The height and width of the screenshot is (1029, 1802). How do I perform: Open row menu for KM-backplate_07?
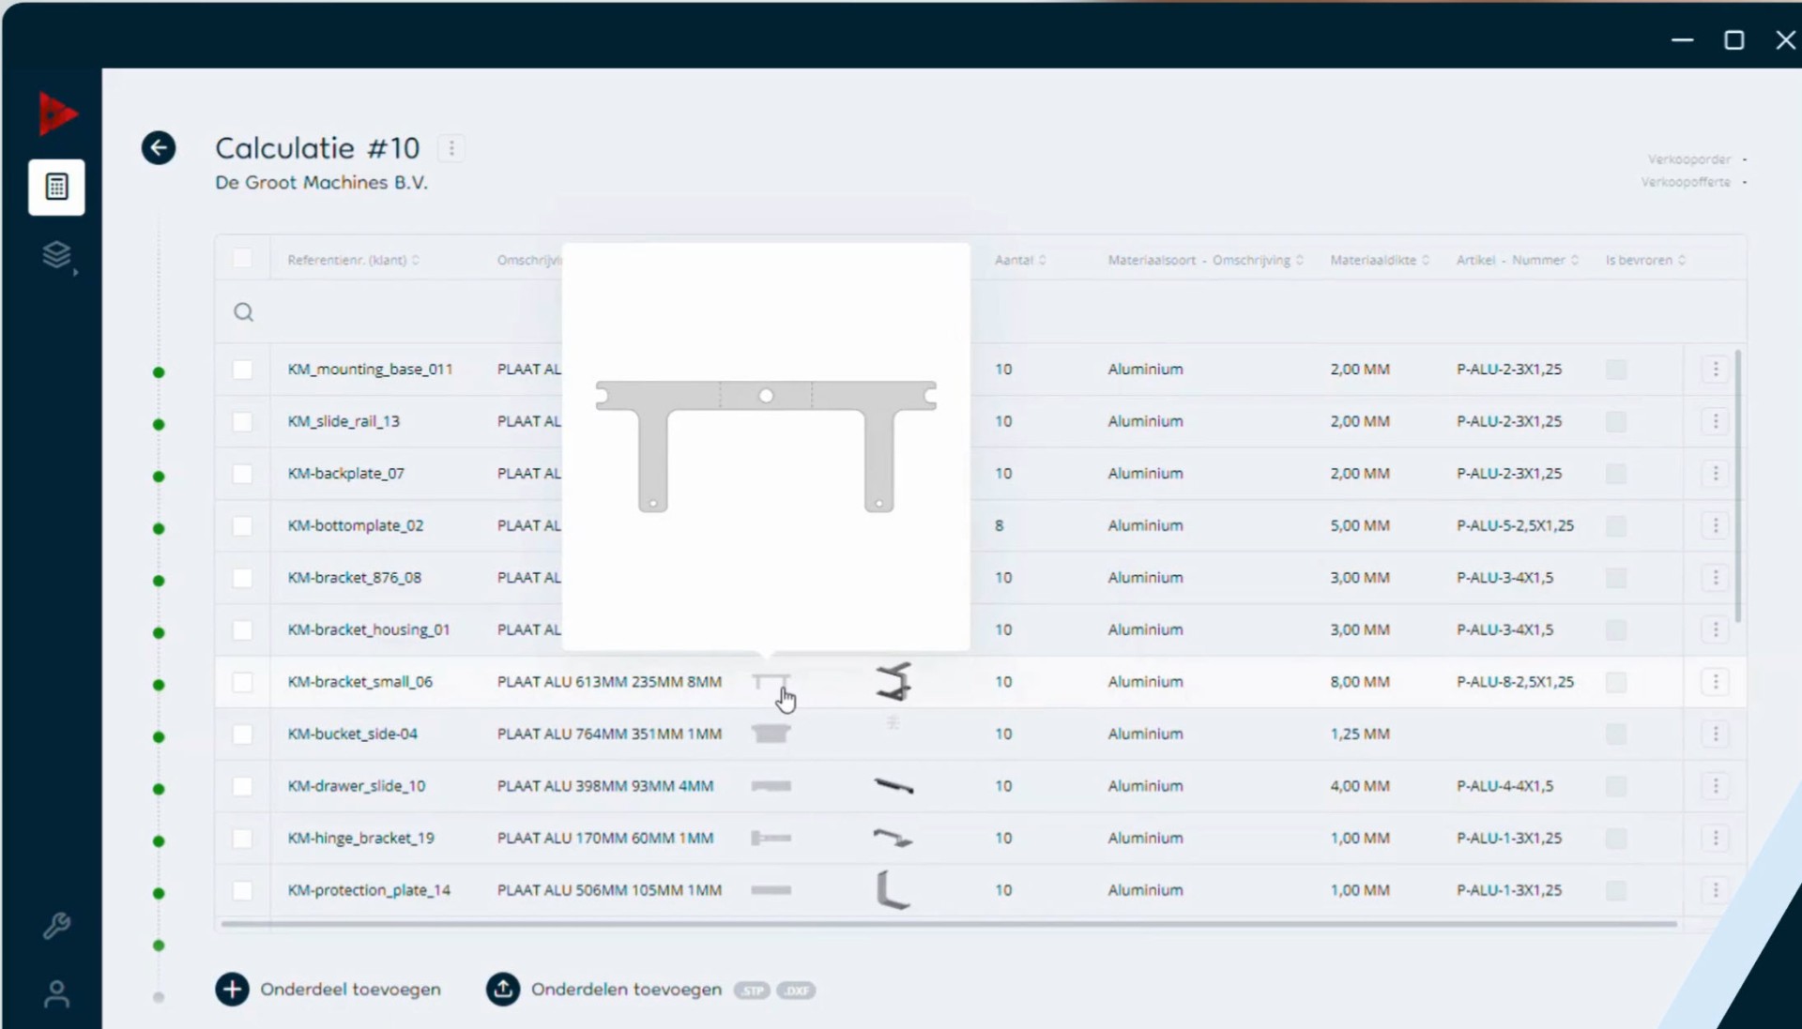point(1715,474)
